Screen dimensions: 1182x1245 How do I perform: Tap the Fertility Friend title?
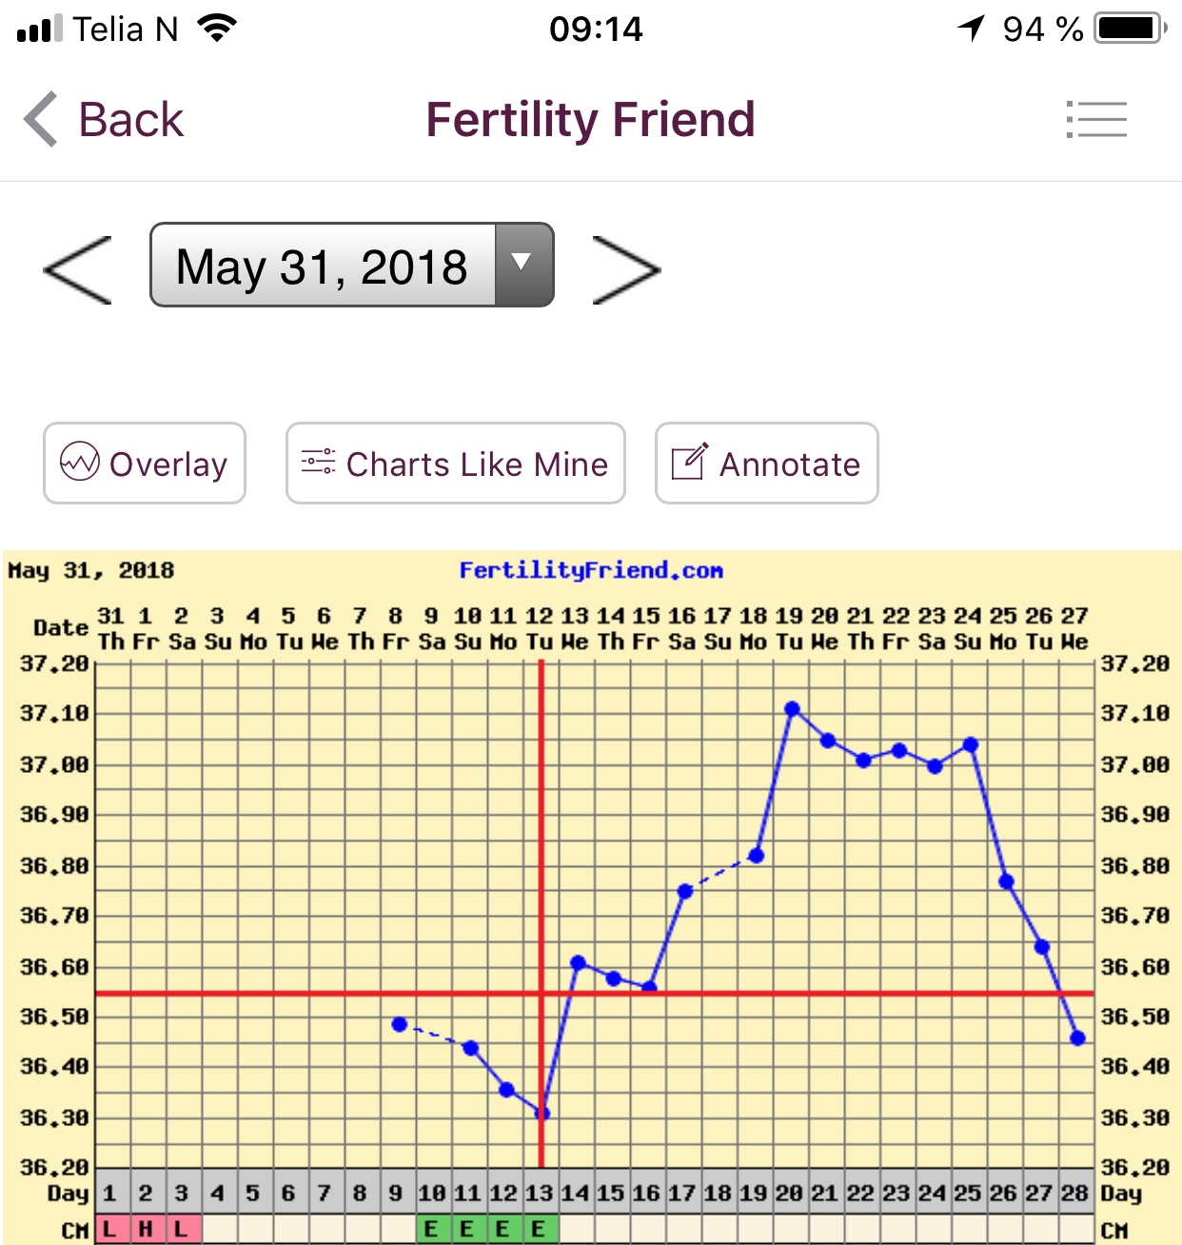590,120
